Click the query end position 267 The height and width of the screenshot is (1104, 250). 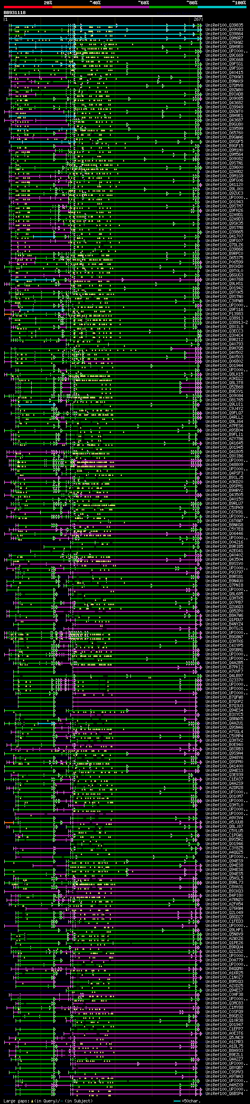(x=197, y=19)
